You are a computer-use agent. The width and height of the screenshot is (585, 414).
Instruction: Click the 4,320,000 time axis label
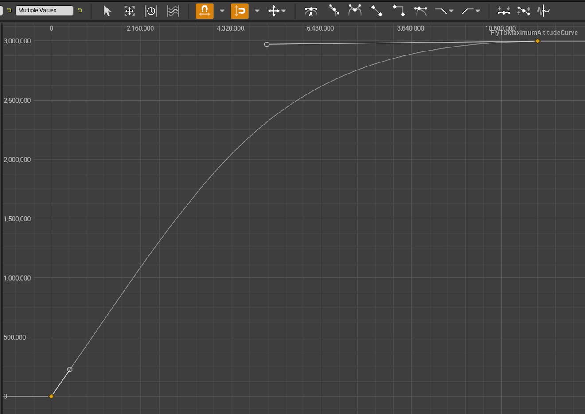(x=230, y=28)
